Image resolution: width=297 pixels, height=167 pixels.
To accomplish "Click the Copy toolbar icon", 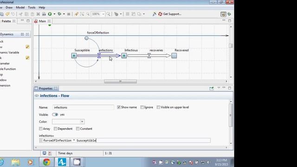I will [x=26, y=14].
